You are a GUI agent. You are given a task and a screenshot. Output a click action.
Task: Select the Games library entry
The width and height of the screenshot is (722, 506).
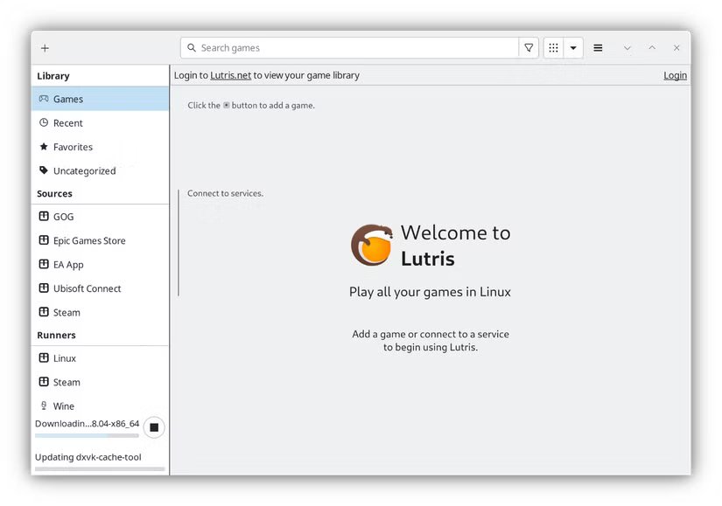(101, 99)
